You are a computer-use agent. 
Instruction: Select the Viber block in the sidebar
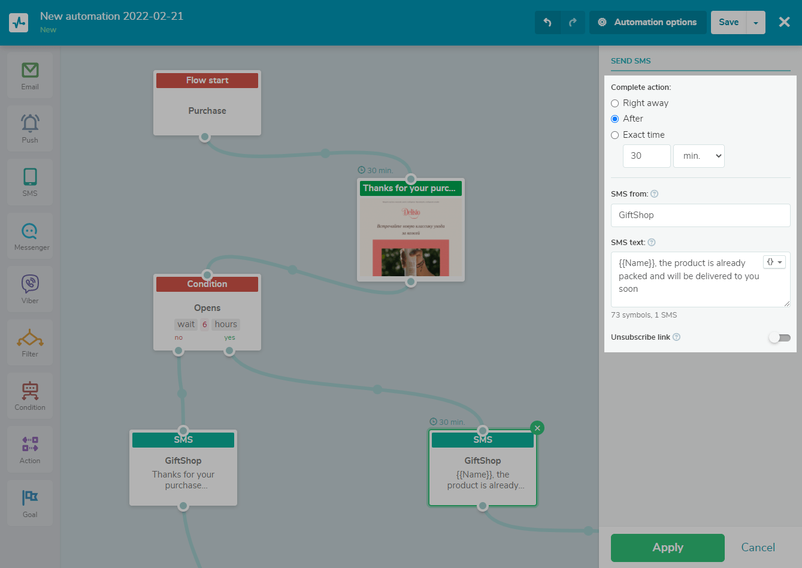pyautogui.click(x=29, y=288)
